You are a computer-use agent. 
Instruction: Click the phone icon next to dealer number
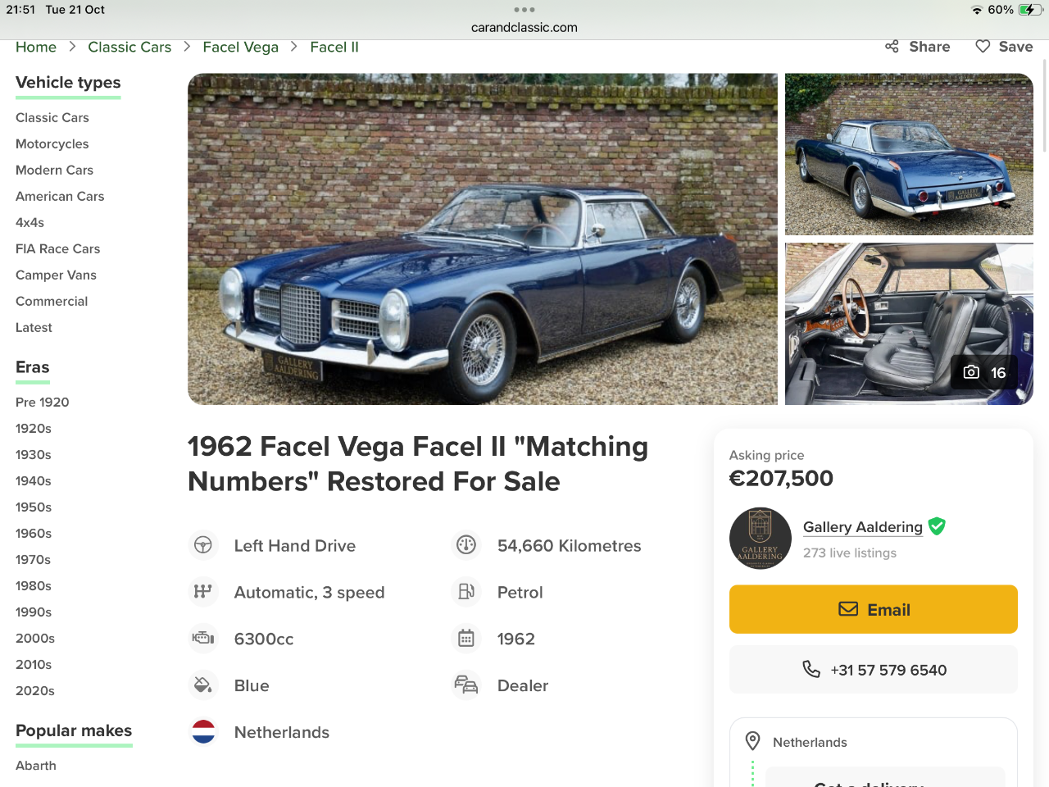[x=811, y=670]
